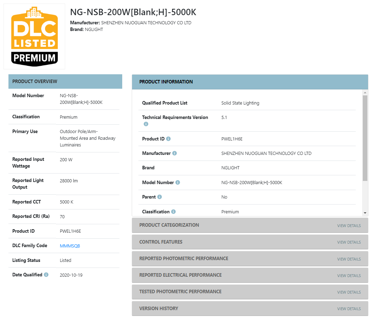Click 'PWEL1H6E' in Product Overview
Image resolution: width=373 pixels, height=320 pixels.
click(70, 231)
